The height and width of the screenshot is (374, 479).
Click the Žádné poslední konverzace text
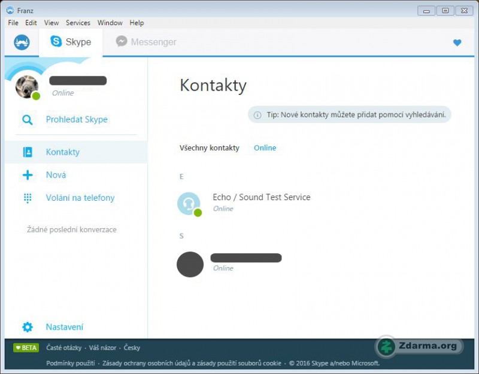coord(71,229)
